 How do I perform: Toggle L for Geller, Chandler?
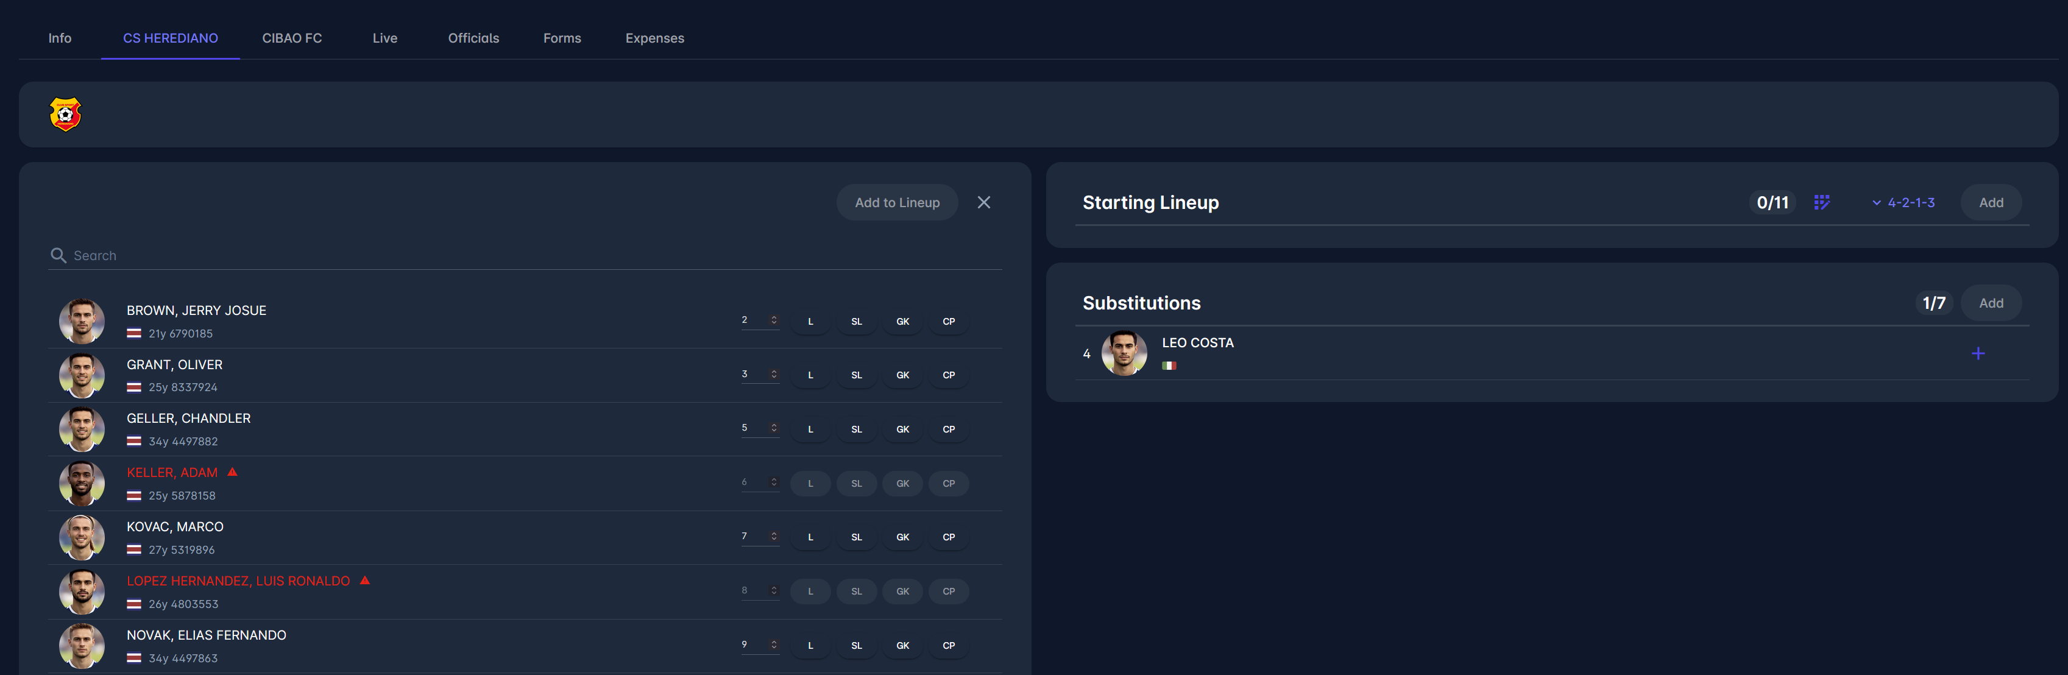point(811,429)
